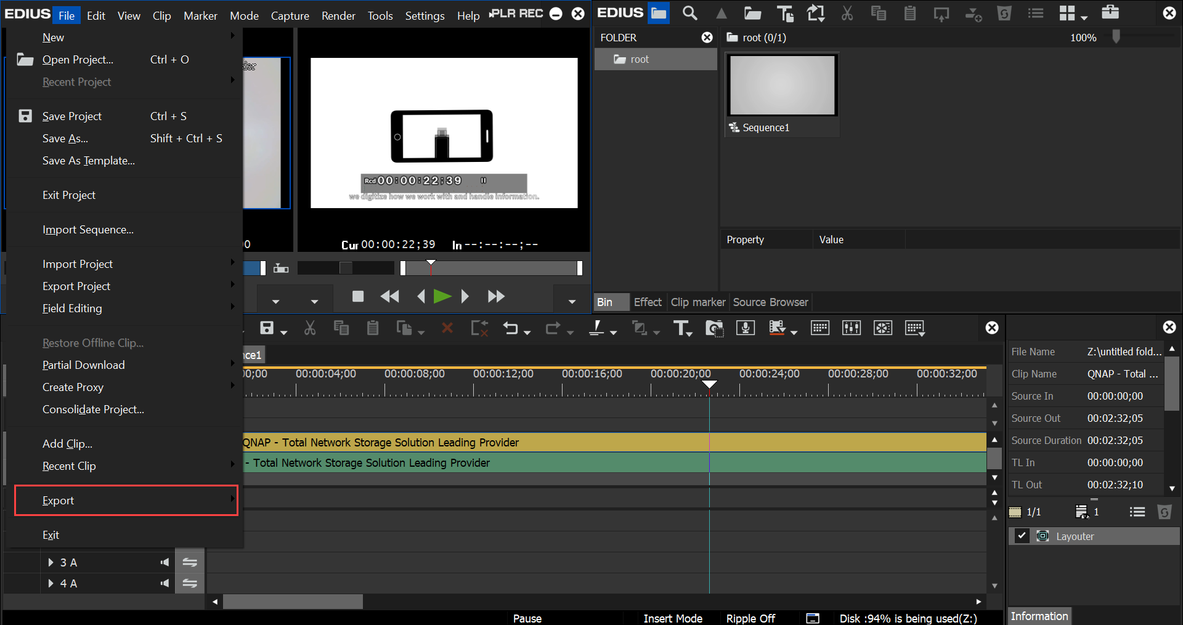Open the Export submenu
Image resolution: width=1183 pixels, height=625 pixels.
[x=126, y=501]
